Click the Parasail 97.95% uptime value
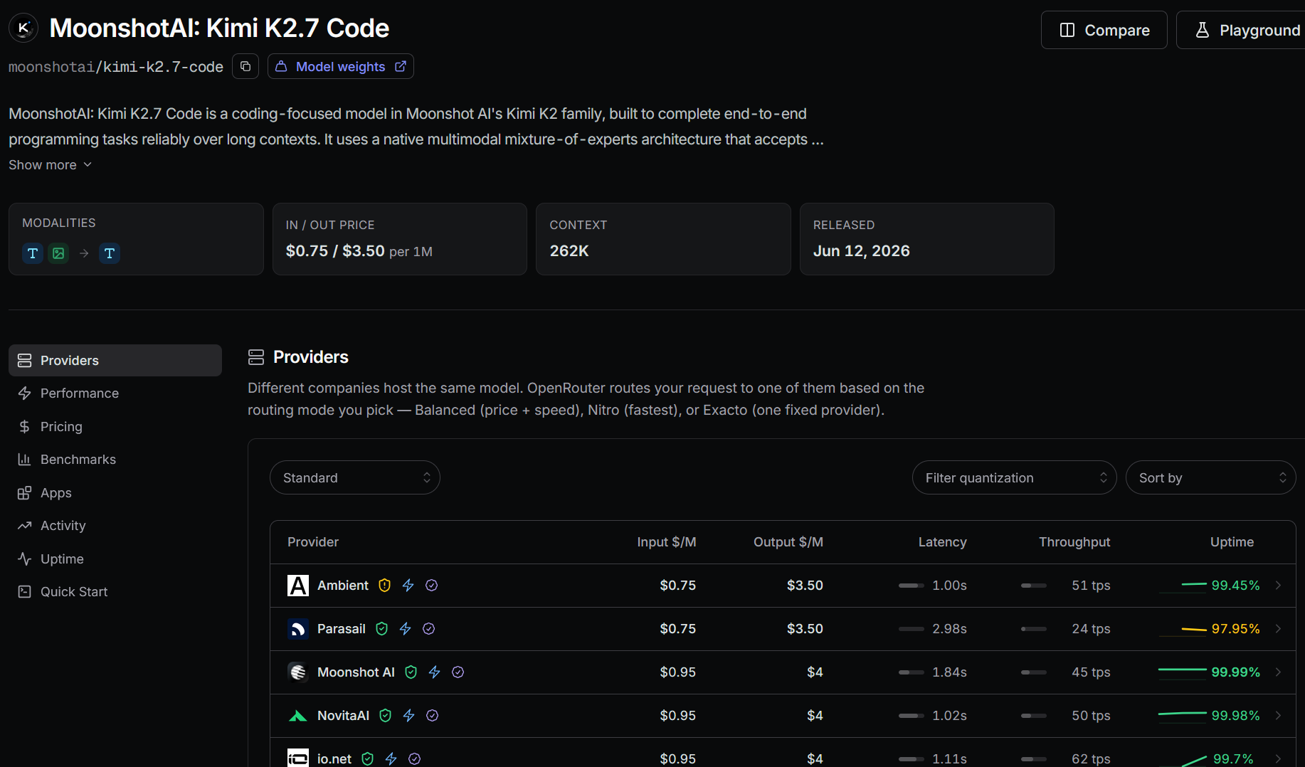This screenshot has height=767, width=1305. click(x=1236, y=629)
